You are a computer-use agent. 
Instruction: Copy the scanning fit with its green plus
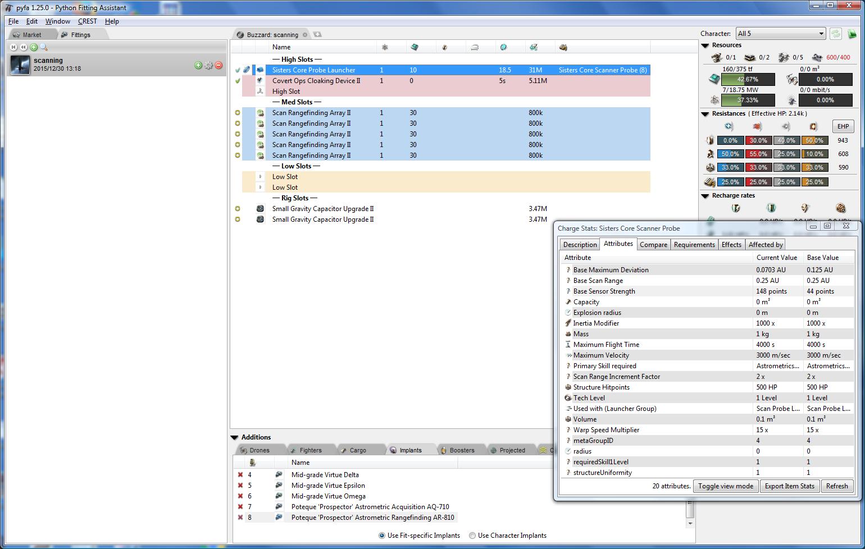pyautogui.click(x=198, y=65)
